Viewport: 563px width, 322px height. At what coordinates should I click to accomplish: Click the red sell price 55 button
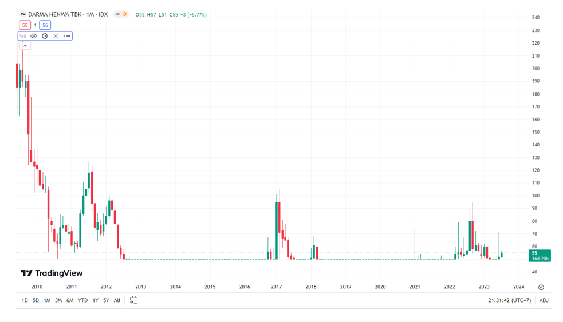click(25, 25)
